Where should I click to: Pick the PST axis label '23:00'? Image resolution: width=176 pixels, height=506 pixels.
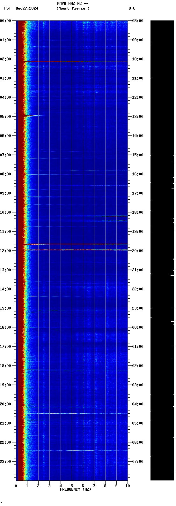tap(6, 462)
